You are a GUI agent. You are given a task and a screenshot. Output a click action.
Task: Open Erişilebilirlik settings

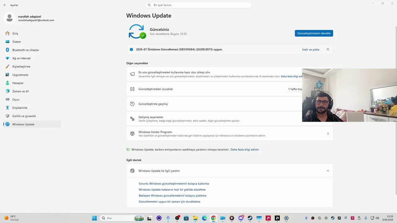(32, 108)
